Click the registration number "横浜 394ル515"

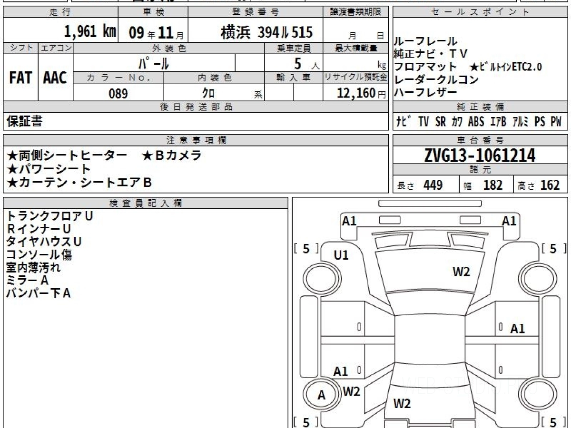click(x=266, y=32)
